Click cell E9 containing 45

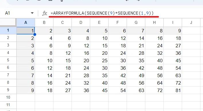coord(99,90)
